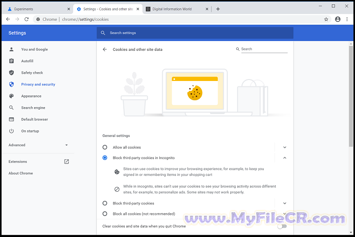Open the Default browser settings section
The width and height of the screenshot is (355, 237).
tap(35, 119)
